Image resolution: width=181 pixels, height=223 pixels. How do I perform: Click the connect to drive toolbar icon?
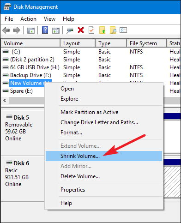[70, 30]
